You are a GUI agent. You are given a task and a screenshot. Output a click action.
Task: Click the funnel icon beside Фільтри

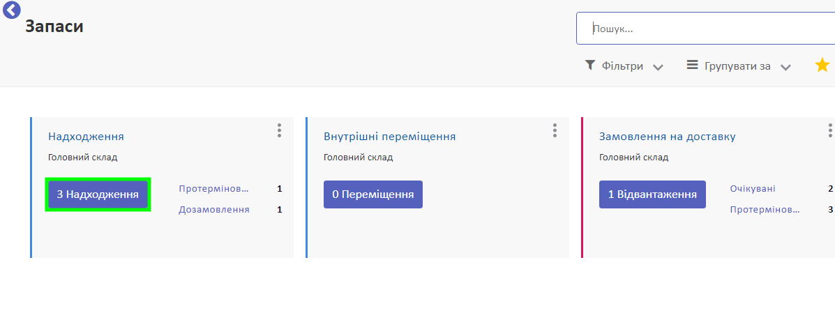(x=590, y=66)
